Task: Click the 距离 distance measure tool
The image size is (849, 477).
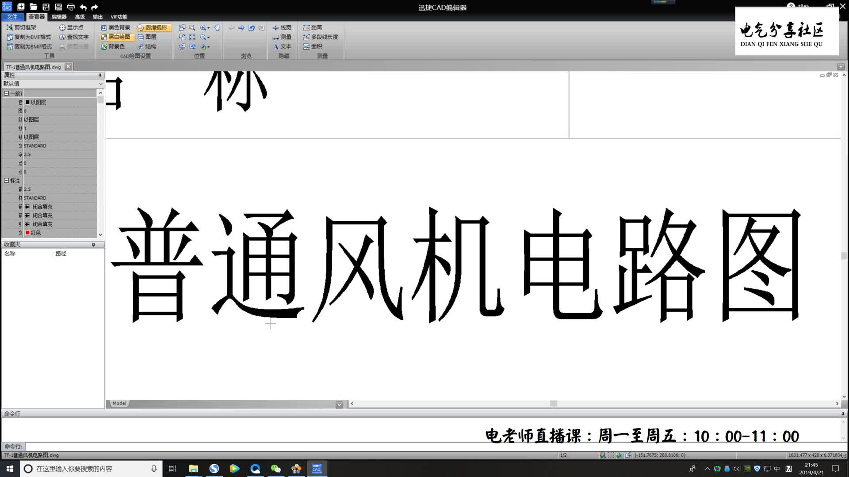Action: click(313, 27)
